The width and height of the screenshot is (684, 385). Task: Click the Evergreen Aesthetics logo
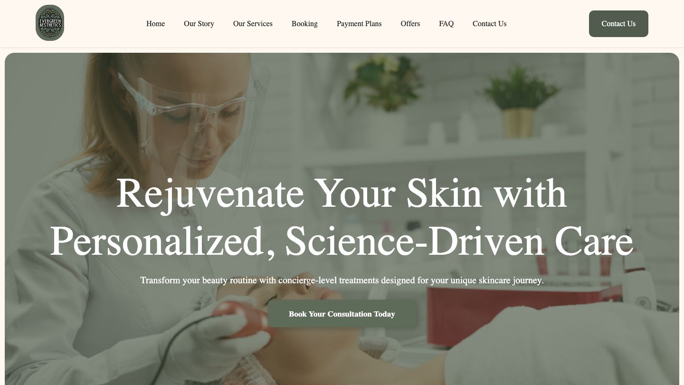tap(50, 23)
